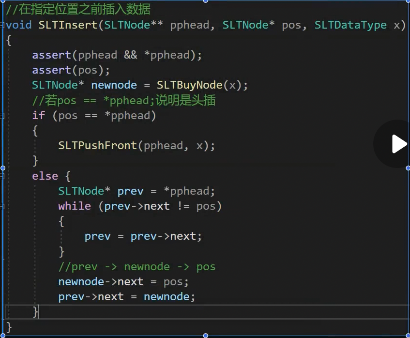Click the line 'assert(pphead && *pphead);'
The image size is (410, 338).
click(x=117, y=55)
